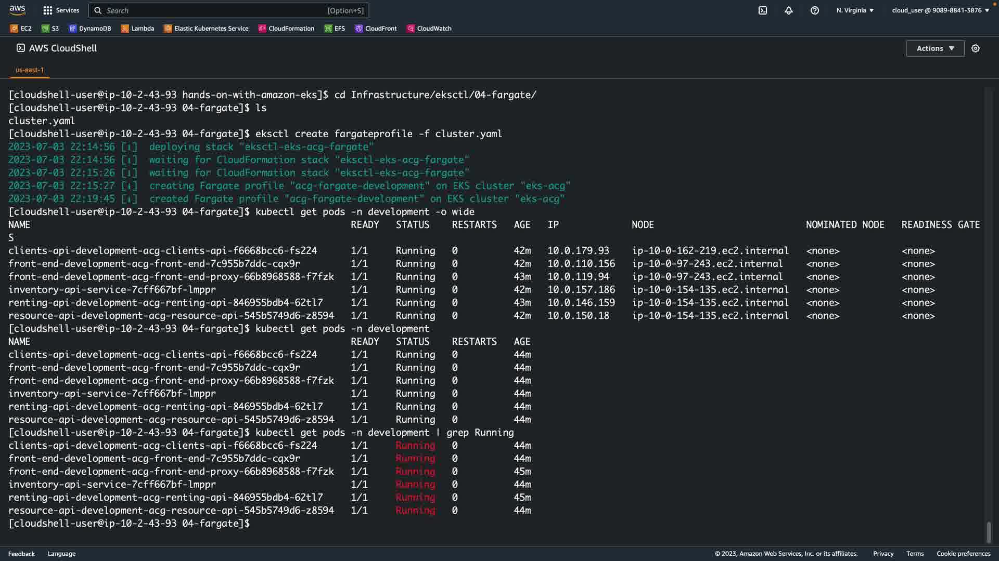Open the notifications bell
Viewport: 999px width, 561px height.
pos(788,10)
